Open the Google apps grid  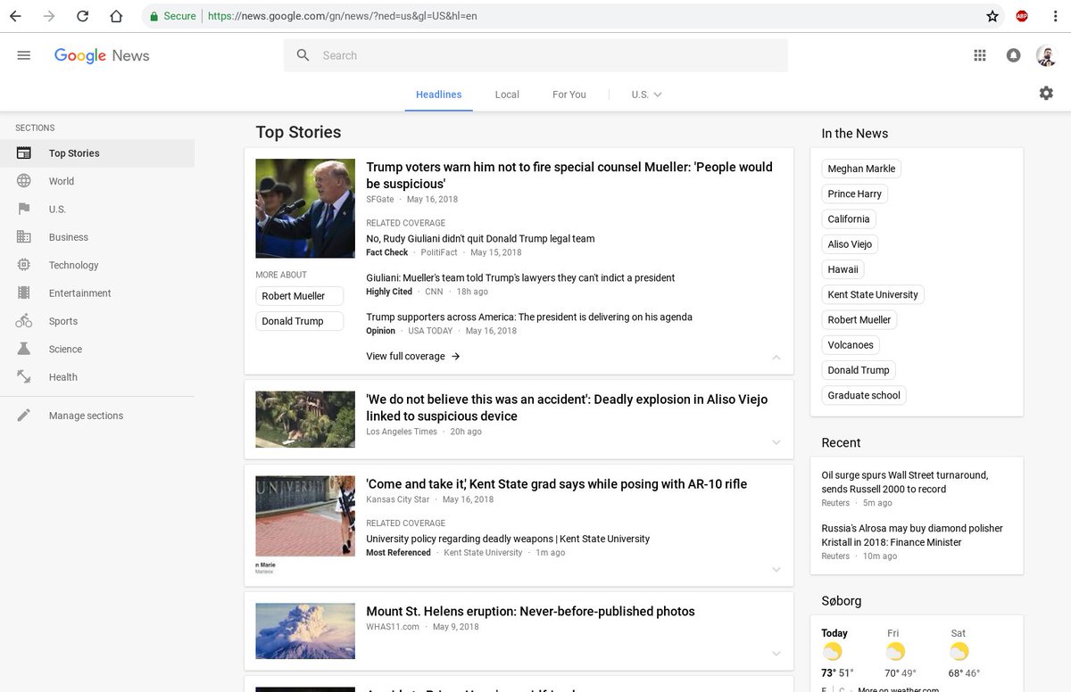pyautogui.click(x=980, y=55)
